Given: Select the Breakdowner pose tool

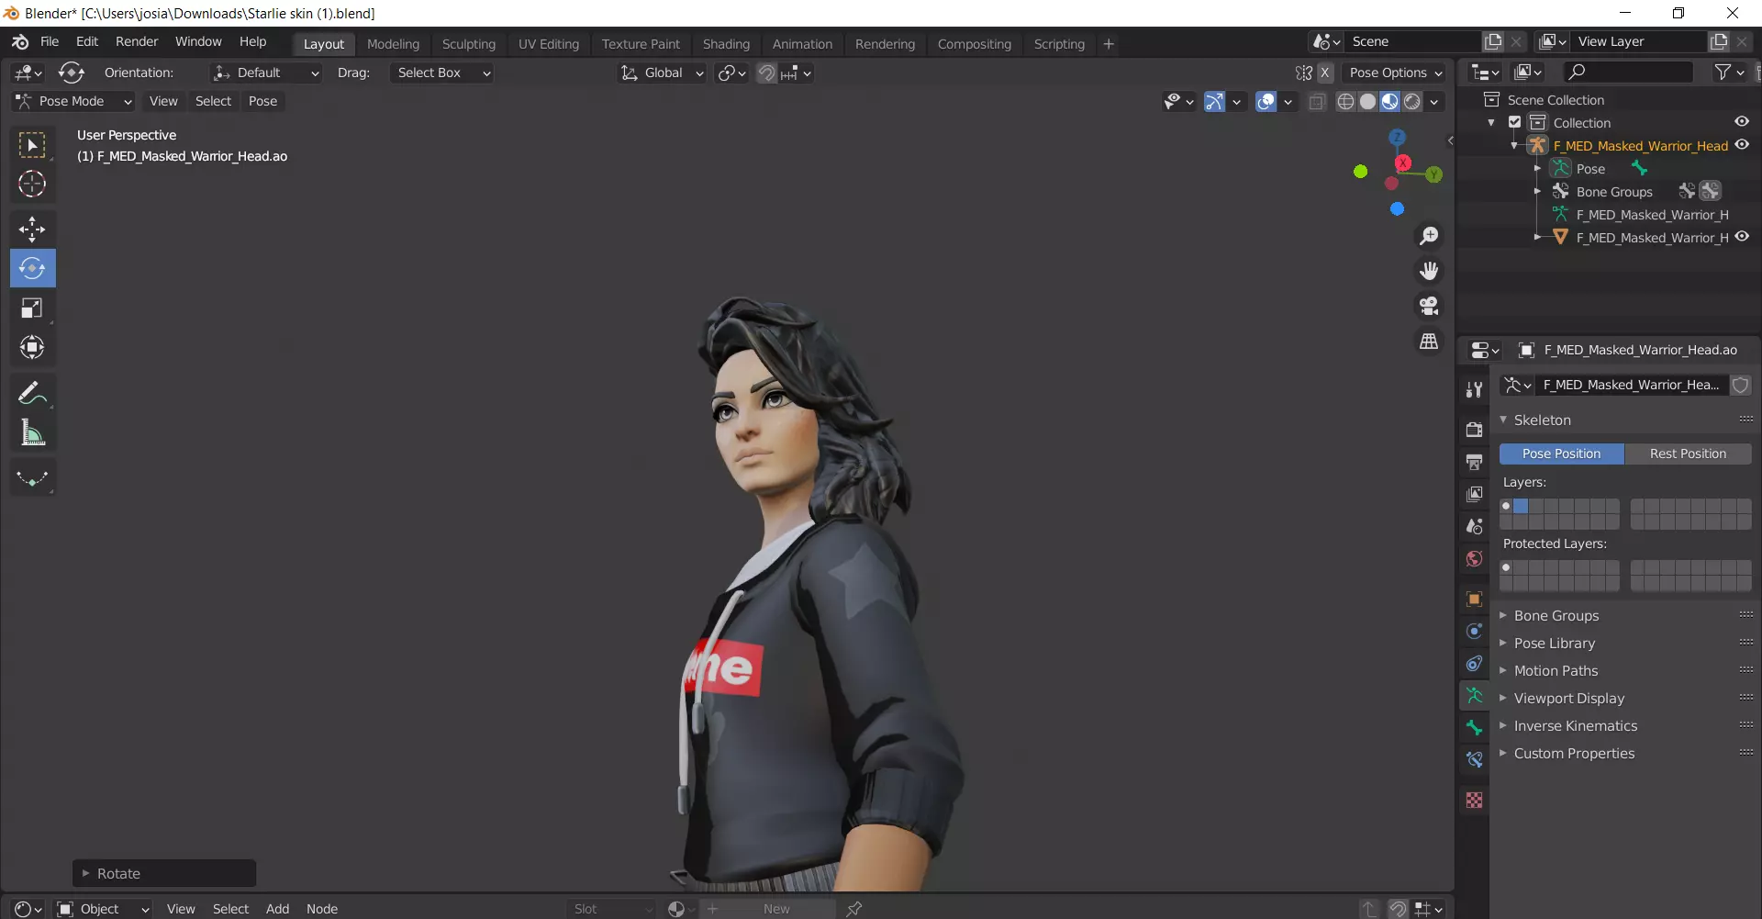Looking at the screenshot, I should [32, 478].
